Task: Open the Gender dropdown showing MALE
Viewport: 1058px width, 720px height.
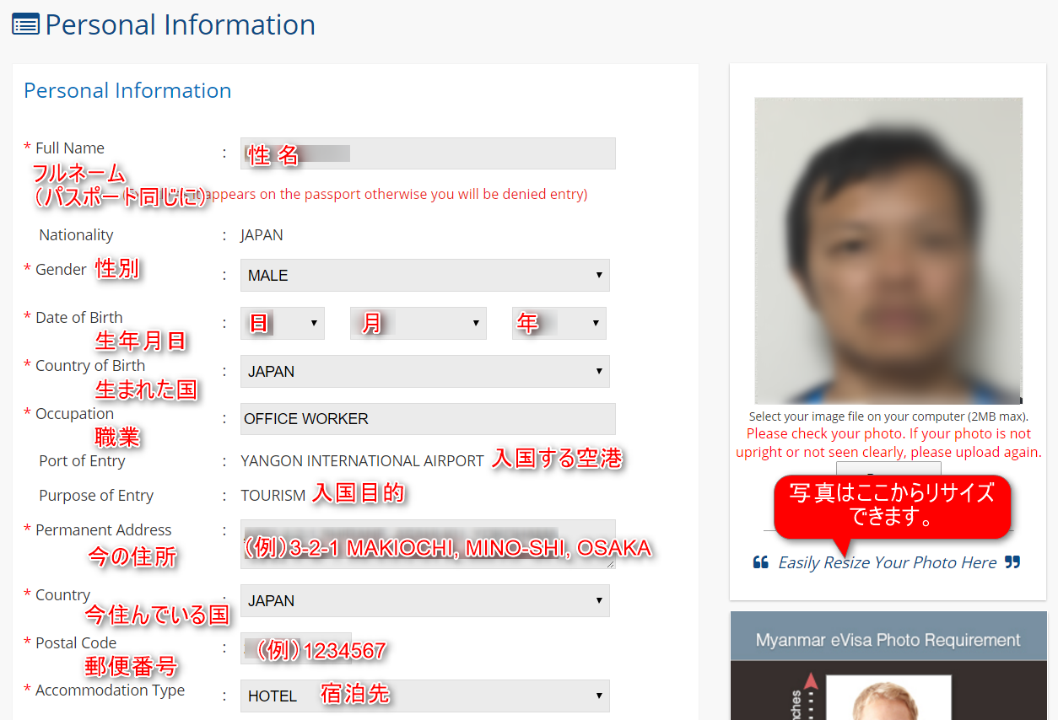Action: [424, 276]
